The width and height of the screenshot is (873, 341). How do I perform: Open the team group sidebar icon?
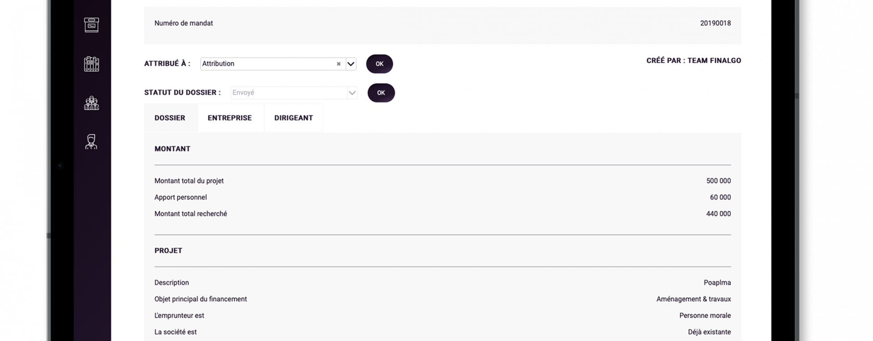pos(91,103)
